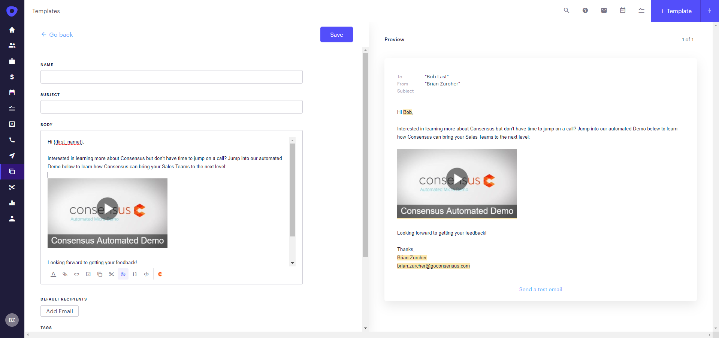Open the dollar Opportunities sidebar icon
719x338 pixels.
(x=12, y=77)
